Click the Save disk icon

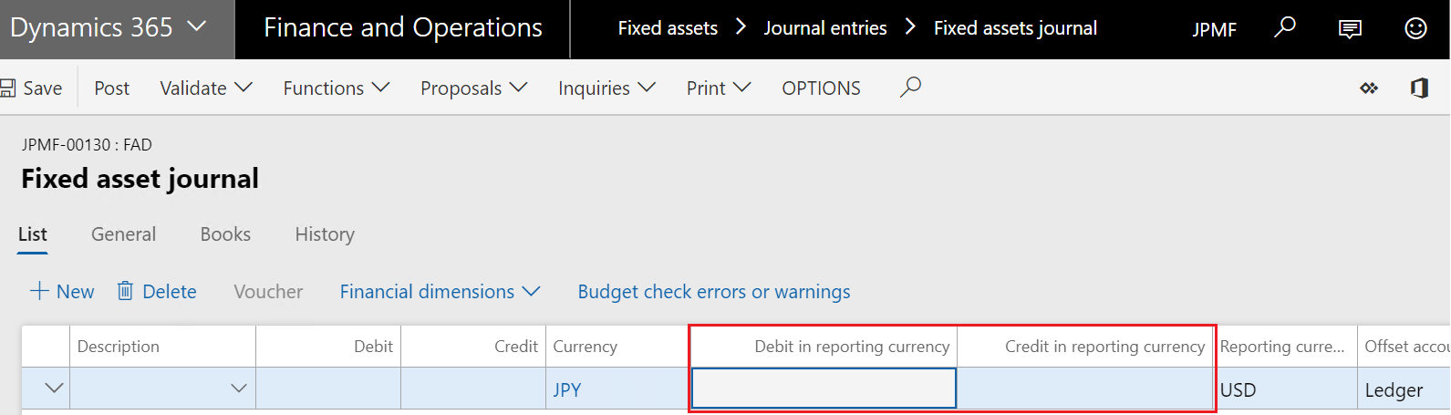[8, 88]
